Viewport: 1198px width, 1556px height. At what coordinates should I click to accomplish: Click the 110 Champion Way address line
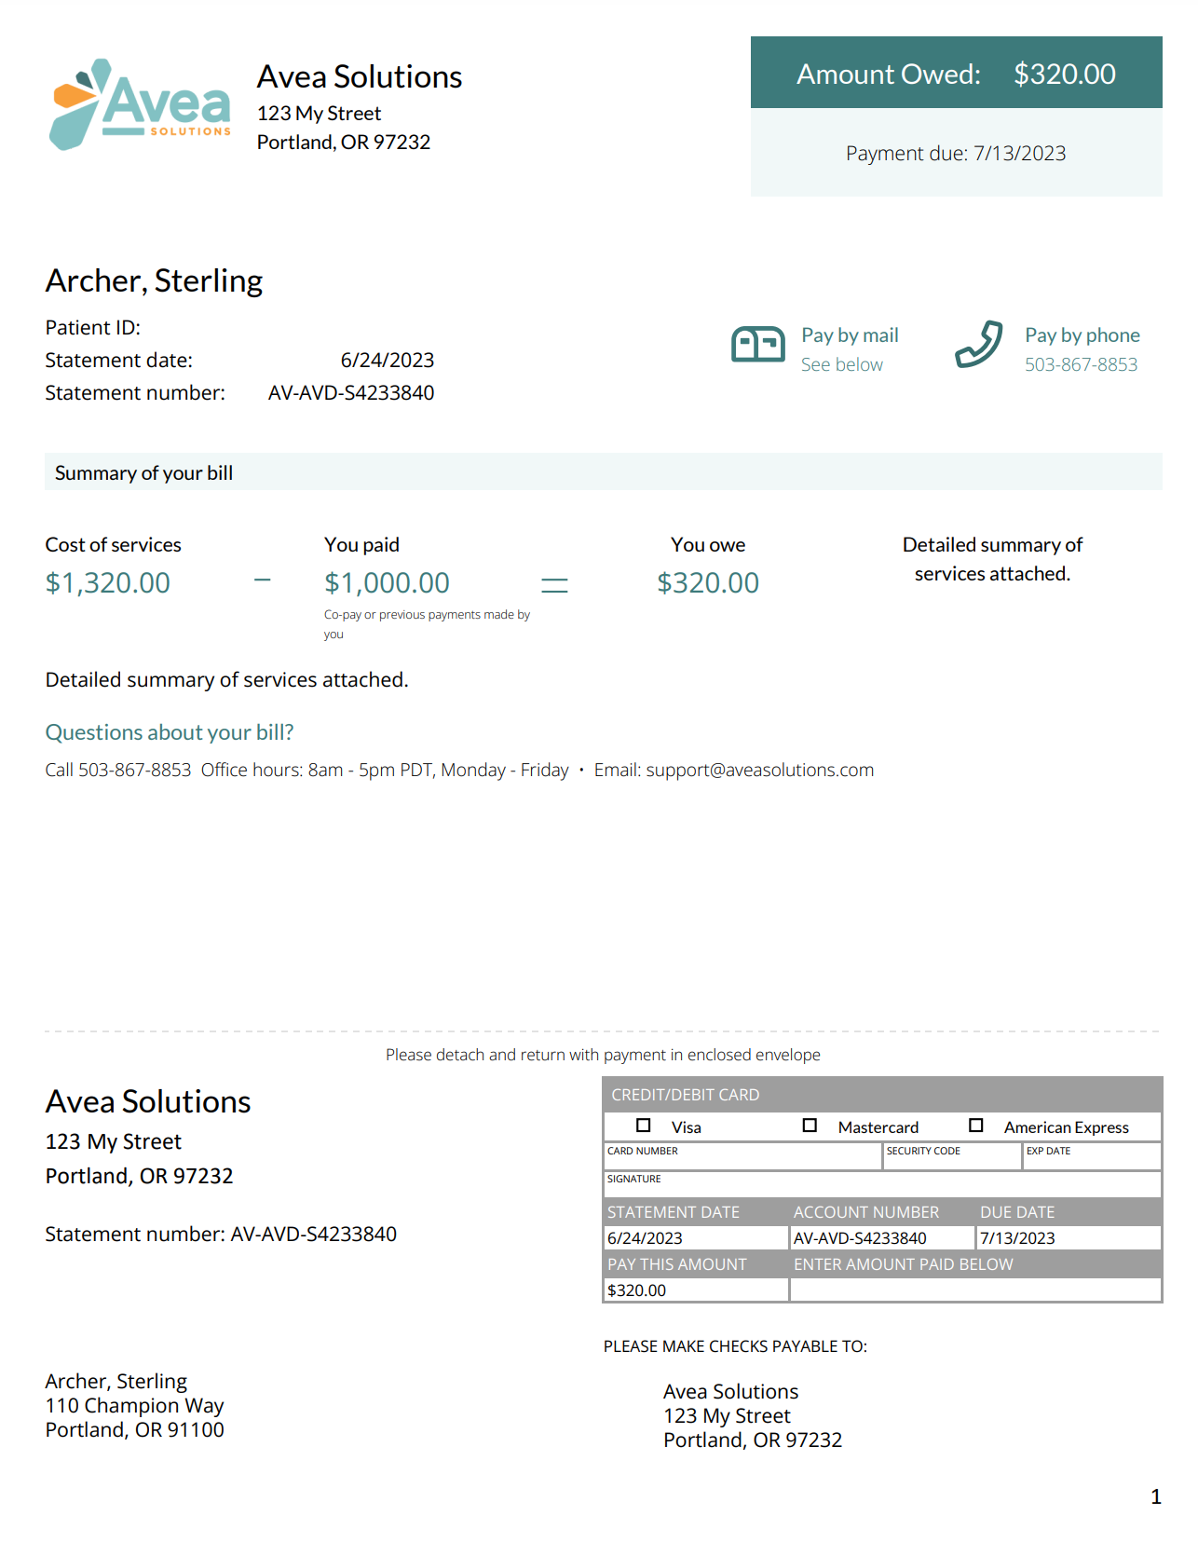(x=135, y=1405)
